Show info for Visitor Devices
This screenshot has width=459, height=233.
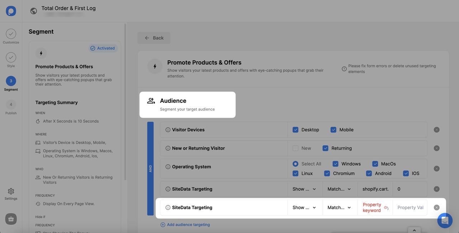pyautogui.click(x=168, y=130)
